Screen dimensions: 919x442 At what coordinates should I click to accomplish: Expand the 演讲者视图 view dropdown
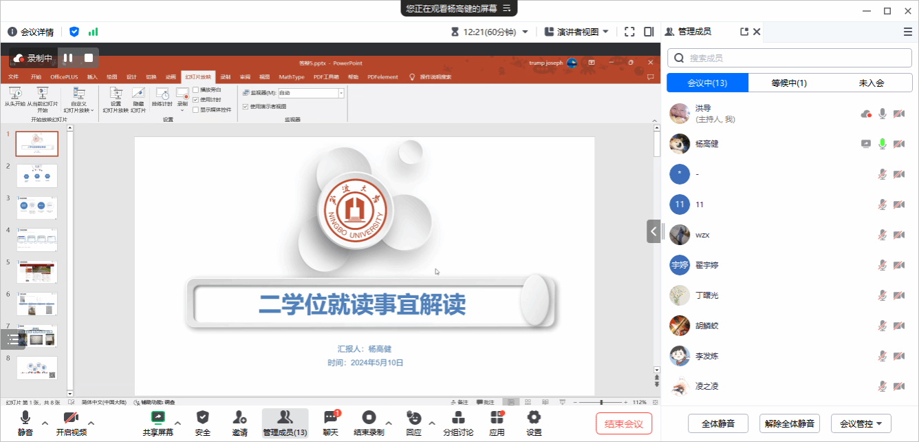click(605, 32)
